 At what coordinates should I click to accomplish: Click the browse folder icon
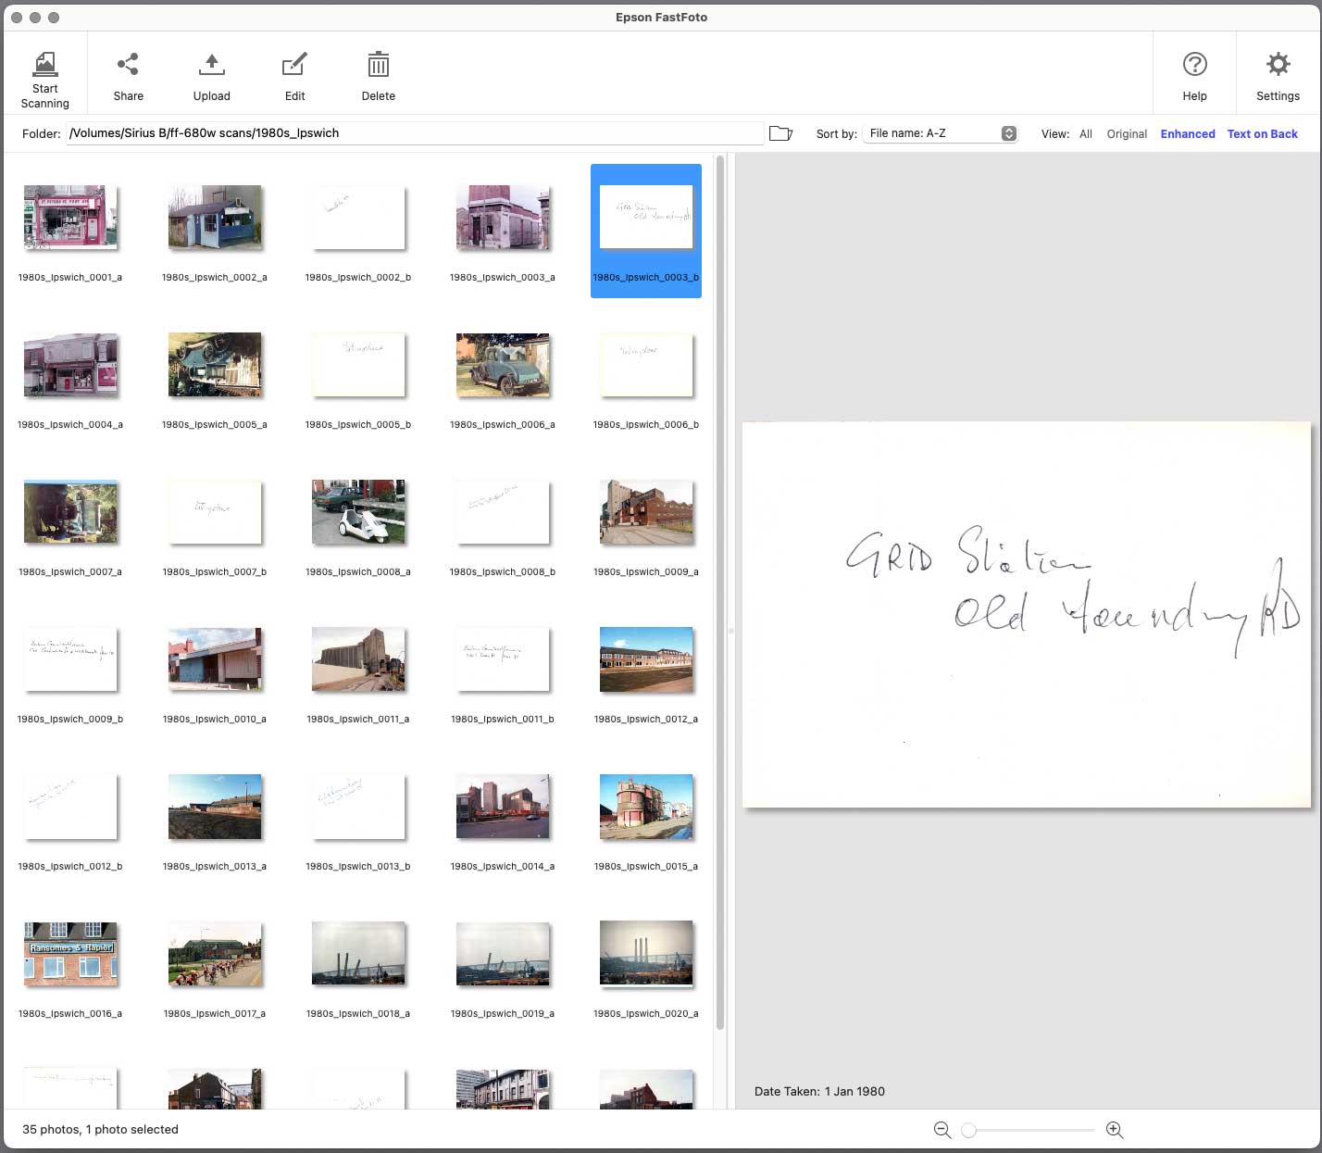[x=780, y=133]
